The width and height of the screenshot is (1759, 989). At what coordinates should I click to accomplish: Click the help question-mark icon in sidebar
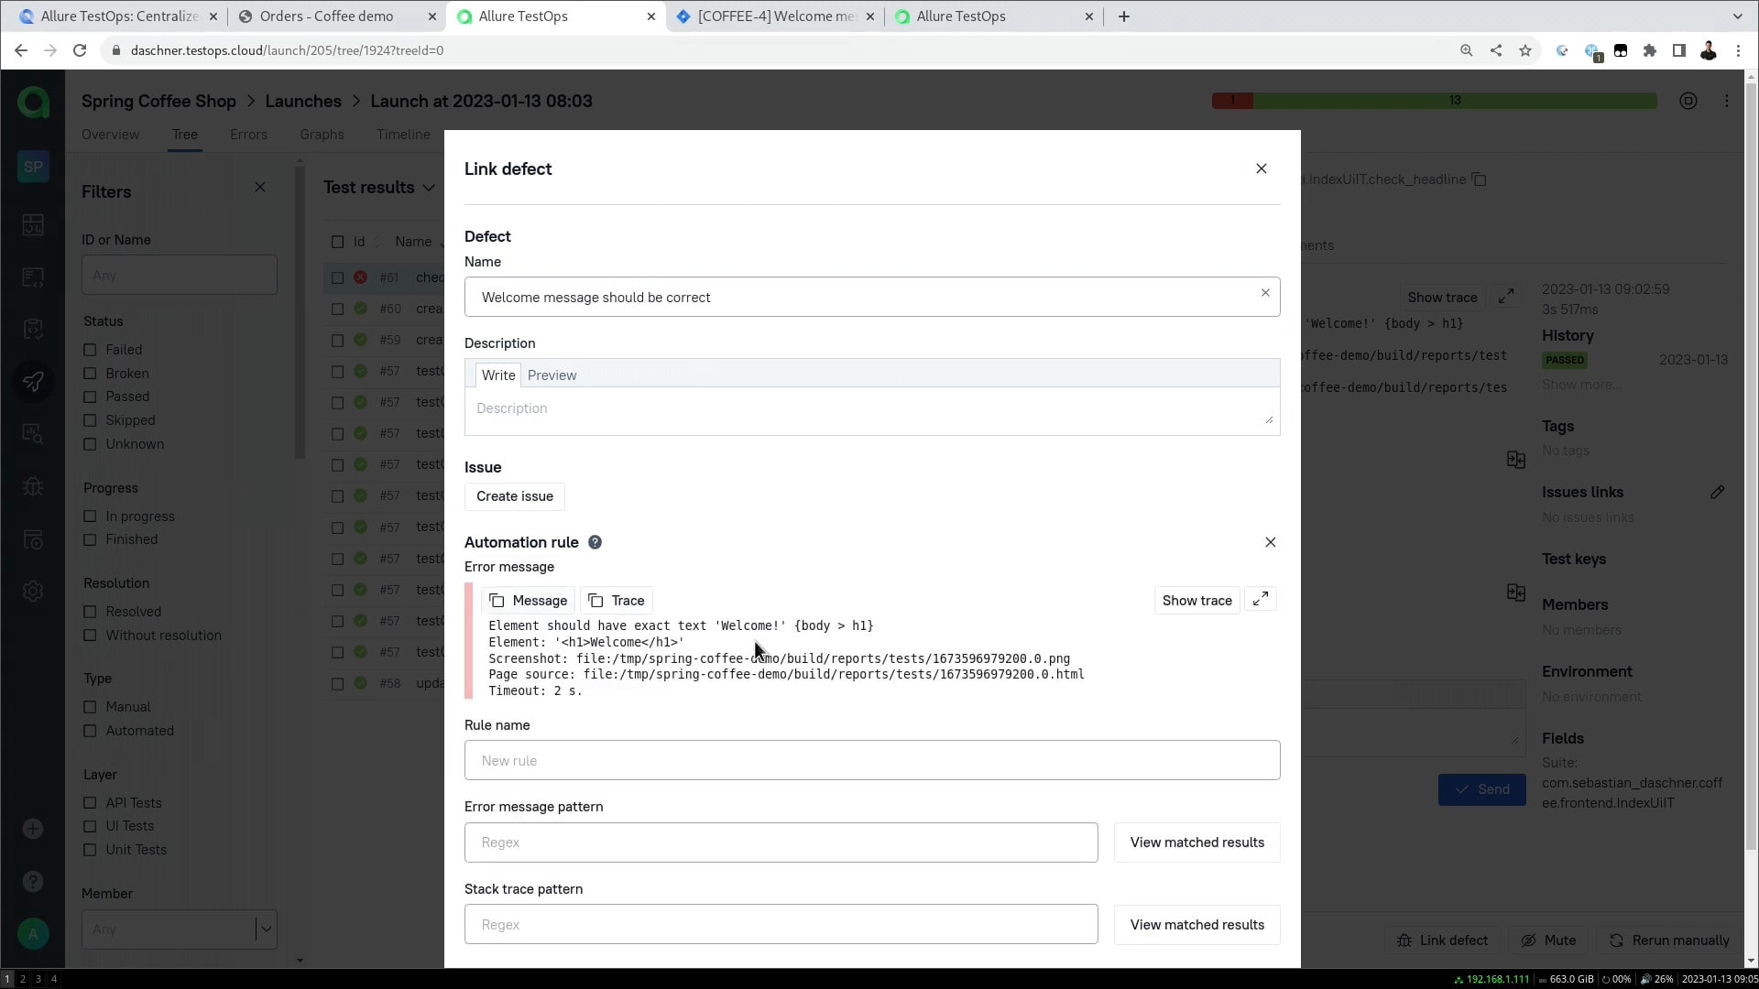click(33, 881)
